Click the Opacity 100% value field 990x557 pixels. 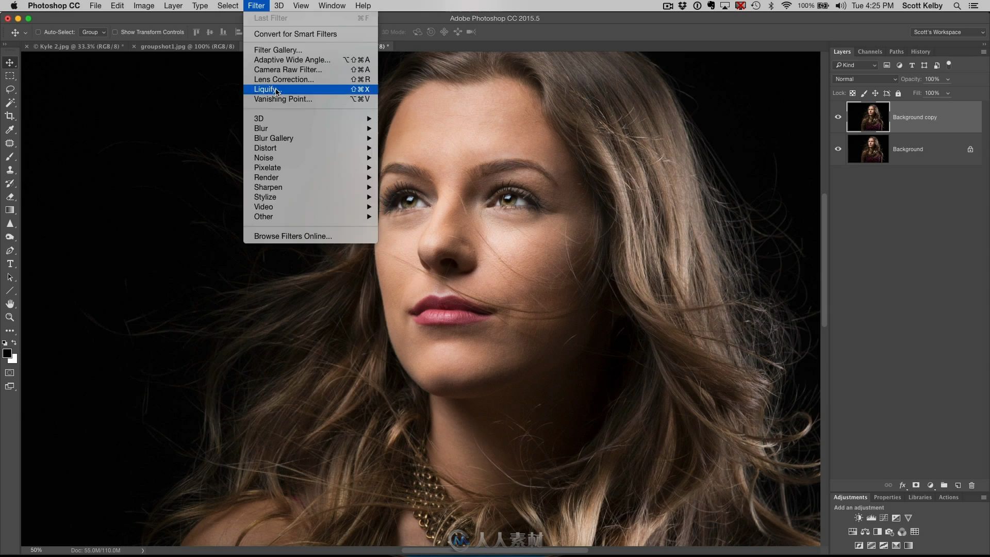pos(932,79)
